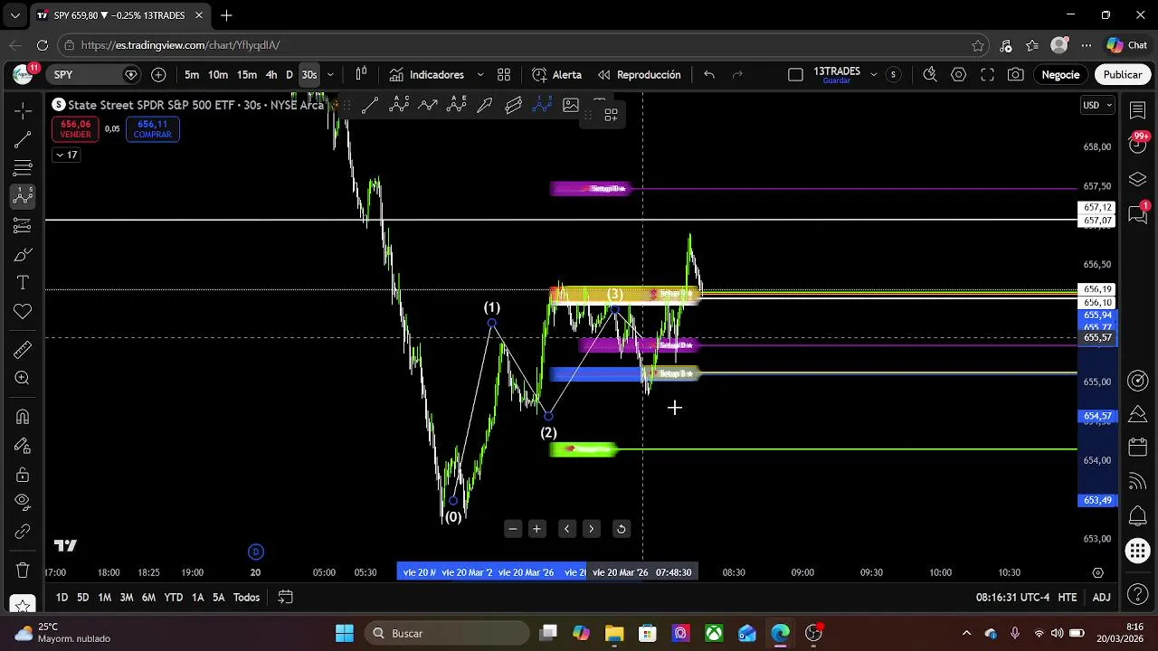Open the measure ruler tool

(x=23, y=349)
